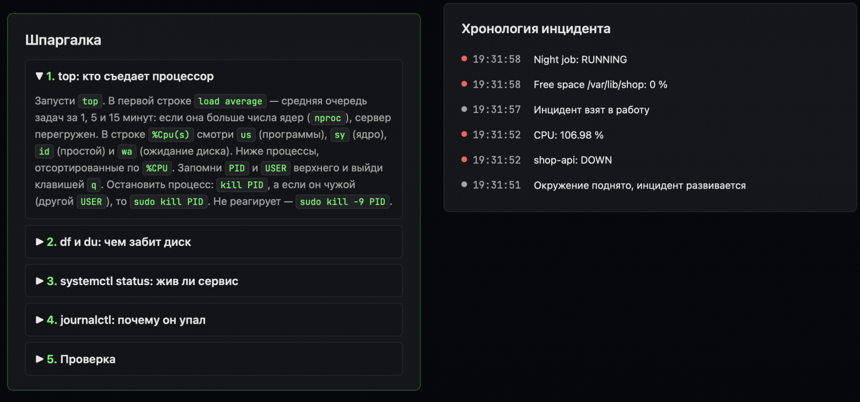The height and width of the screenshot is (402, 860).
Task: Click "Окружение поднято, инцидент развивается" entry
Action: point(639,185)
